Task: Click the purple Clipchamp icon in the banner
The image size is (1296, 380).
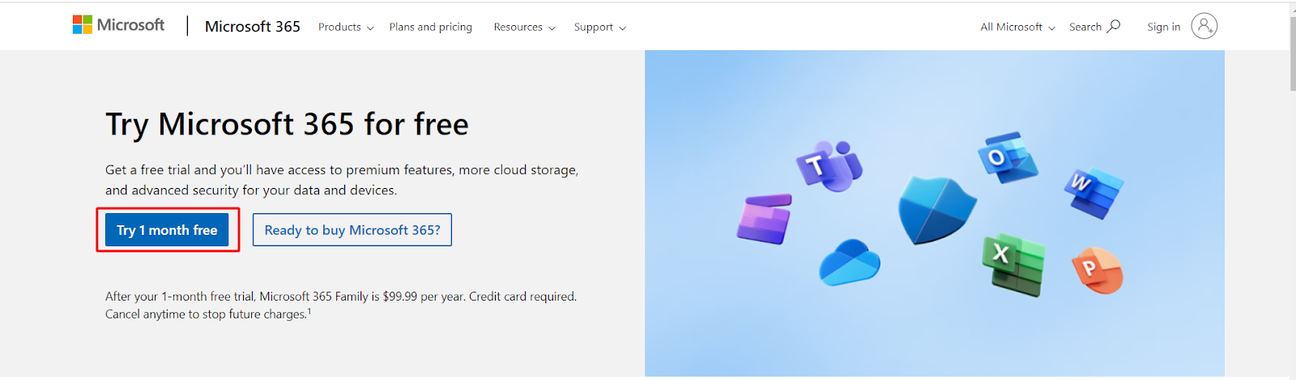Action: (764, 219)
